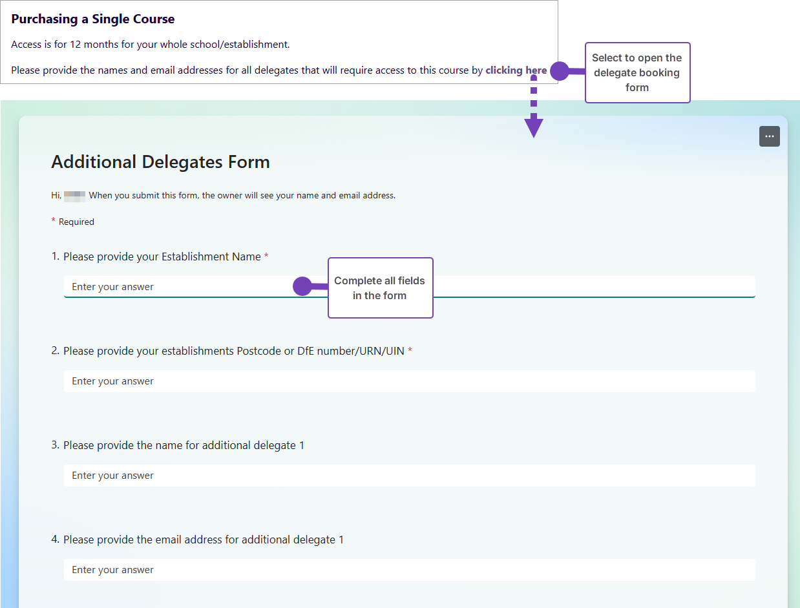800x608 pixels.
Task: Click the delegate 1 email address field
Action: (409, 570)
